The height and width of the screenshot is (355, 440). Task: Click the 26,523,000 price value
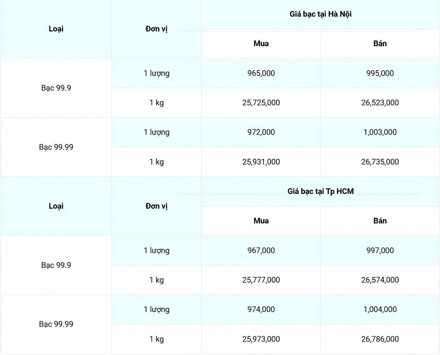pos(380,103)
